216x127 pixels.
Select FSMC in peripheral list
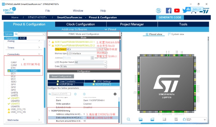pyautogui.click(x=24, y=71)
